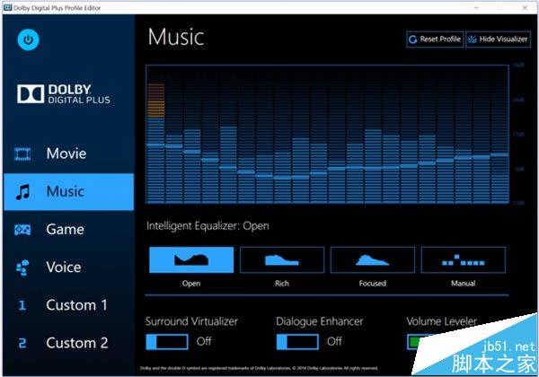The height and width of the screenshot is (377, 539).
Task: Open the Game profile
Action: pyautogui.click(x=69, y=230)
